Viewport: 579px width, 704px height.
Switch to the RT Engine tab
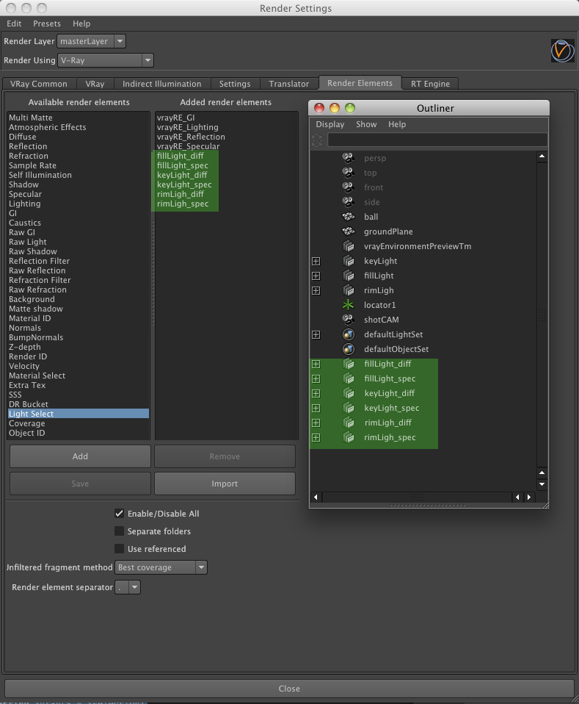coord(430,84)
